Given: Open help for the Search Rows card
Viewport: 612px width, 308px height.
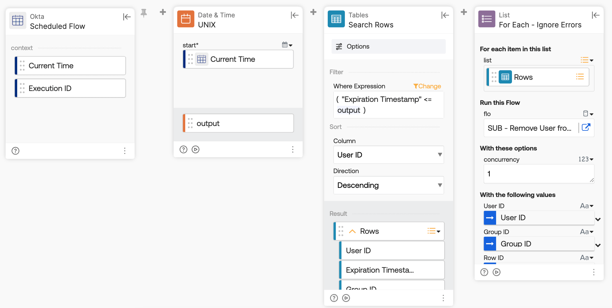Looking at the screenshot, I should click(334, 298).
